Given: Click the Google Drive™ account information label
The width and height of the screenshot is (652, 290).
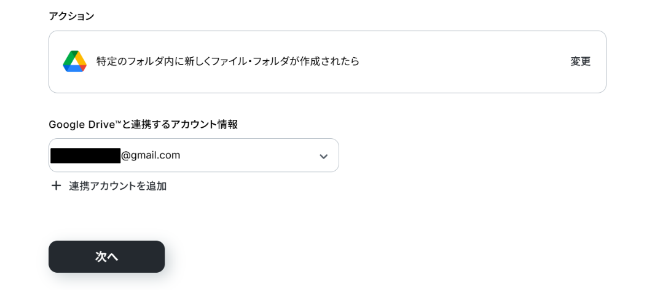Looking at the screenshot, I should pos(143,124).
